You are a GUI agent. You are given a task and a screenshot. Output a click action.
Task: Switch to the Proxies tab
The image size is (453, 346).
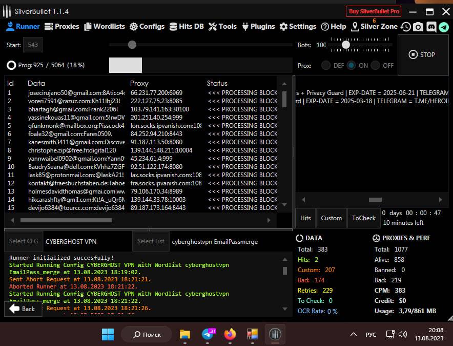(x=62, y=26)
